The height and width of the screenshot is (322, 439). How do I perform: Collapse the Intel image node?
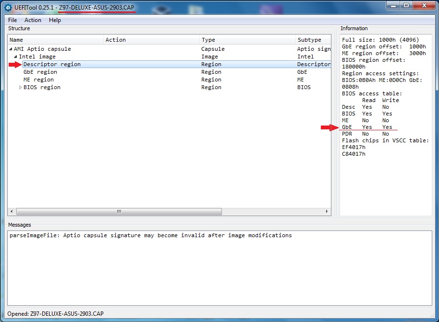[16, 57]
